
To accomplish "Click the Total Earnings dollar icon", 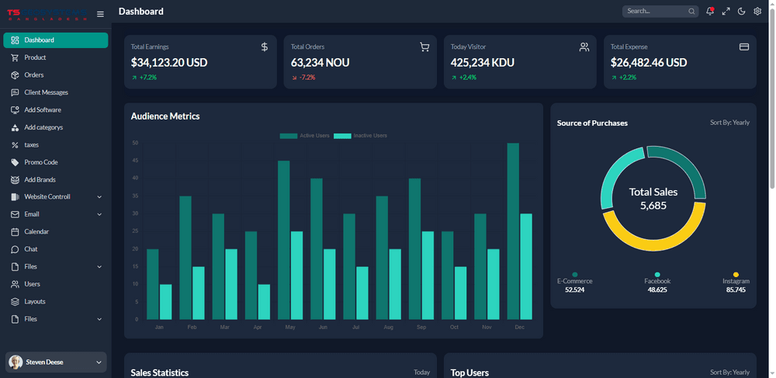I will pyautogui.click(x=265, y=47).
